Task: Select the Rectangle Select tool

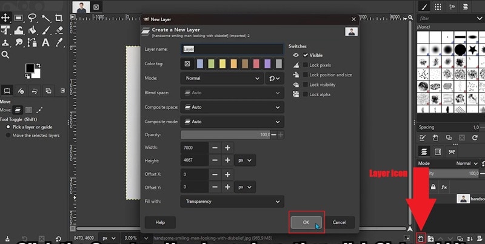Action: coord(19,18)
